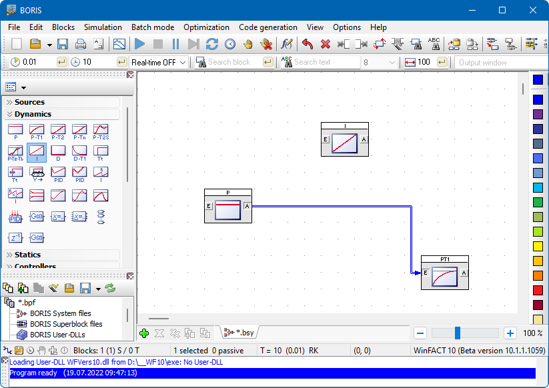This screenshot has width=549, height=388.
Task: Open the Optimization menu
Action: coord(207,27)
